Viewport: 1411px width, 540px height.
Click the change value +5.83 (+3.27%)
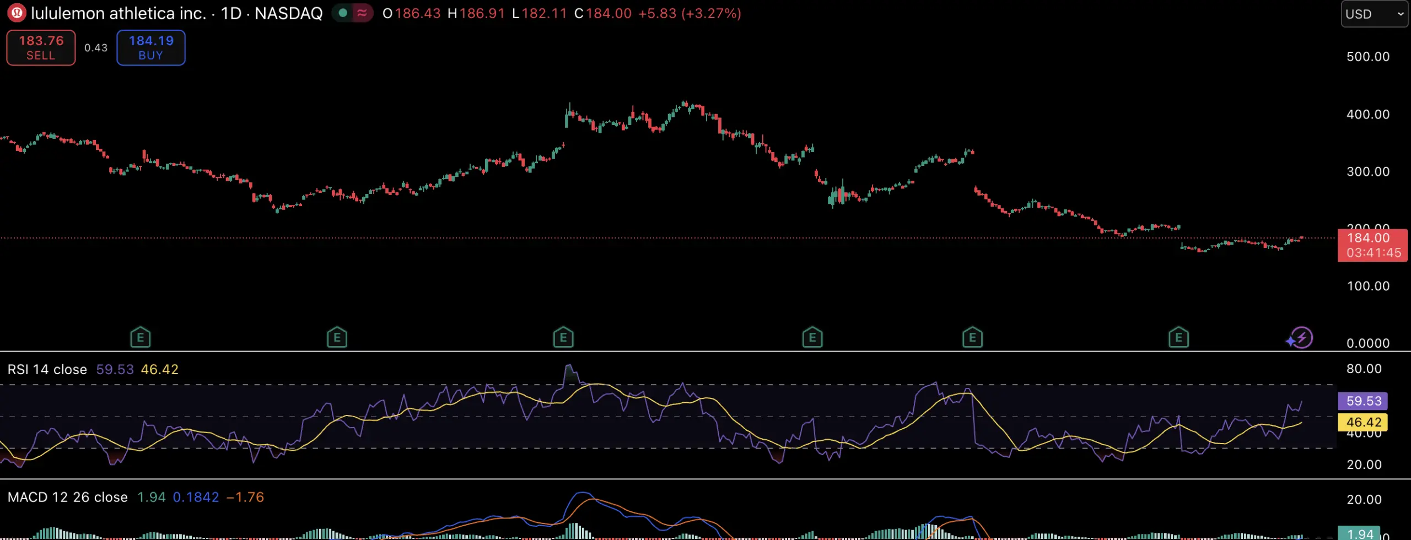click(690, 13)
